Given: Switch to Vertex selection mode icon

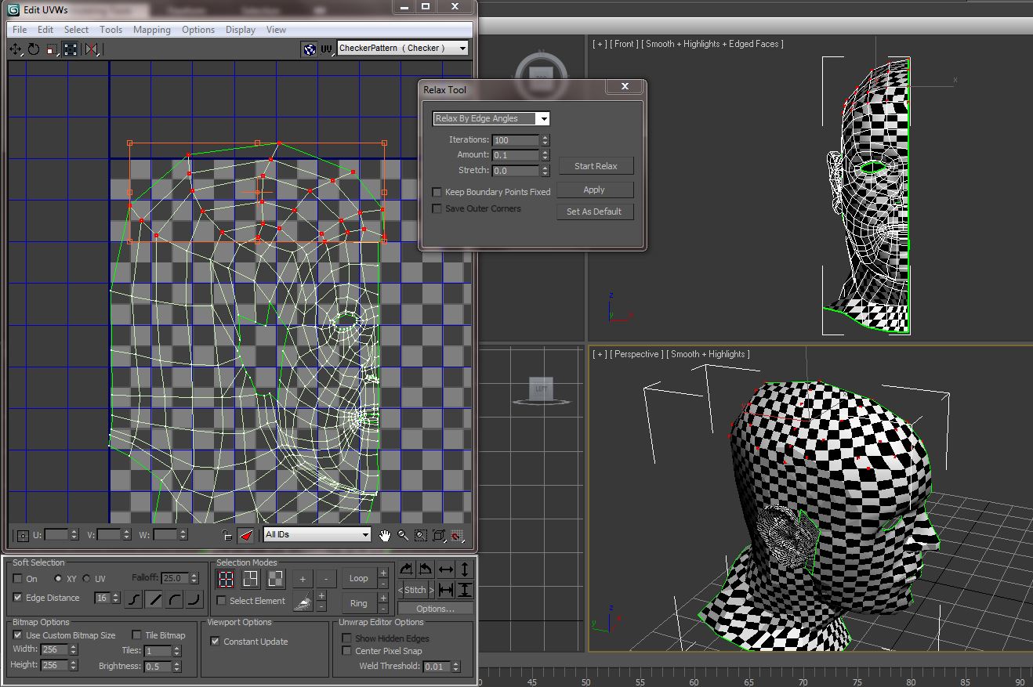Looking at the screenshot, I should pos(226,578).
